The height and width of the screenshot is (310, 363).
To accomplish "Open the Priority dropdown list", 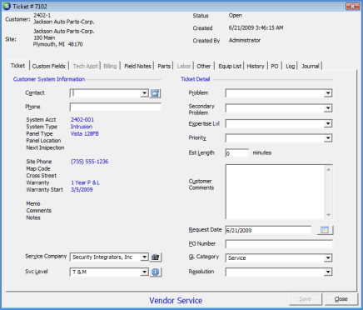I will point(328,138).
